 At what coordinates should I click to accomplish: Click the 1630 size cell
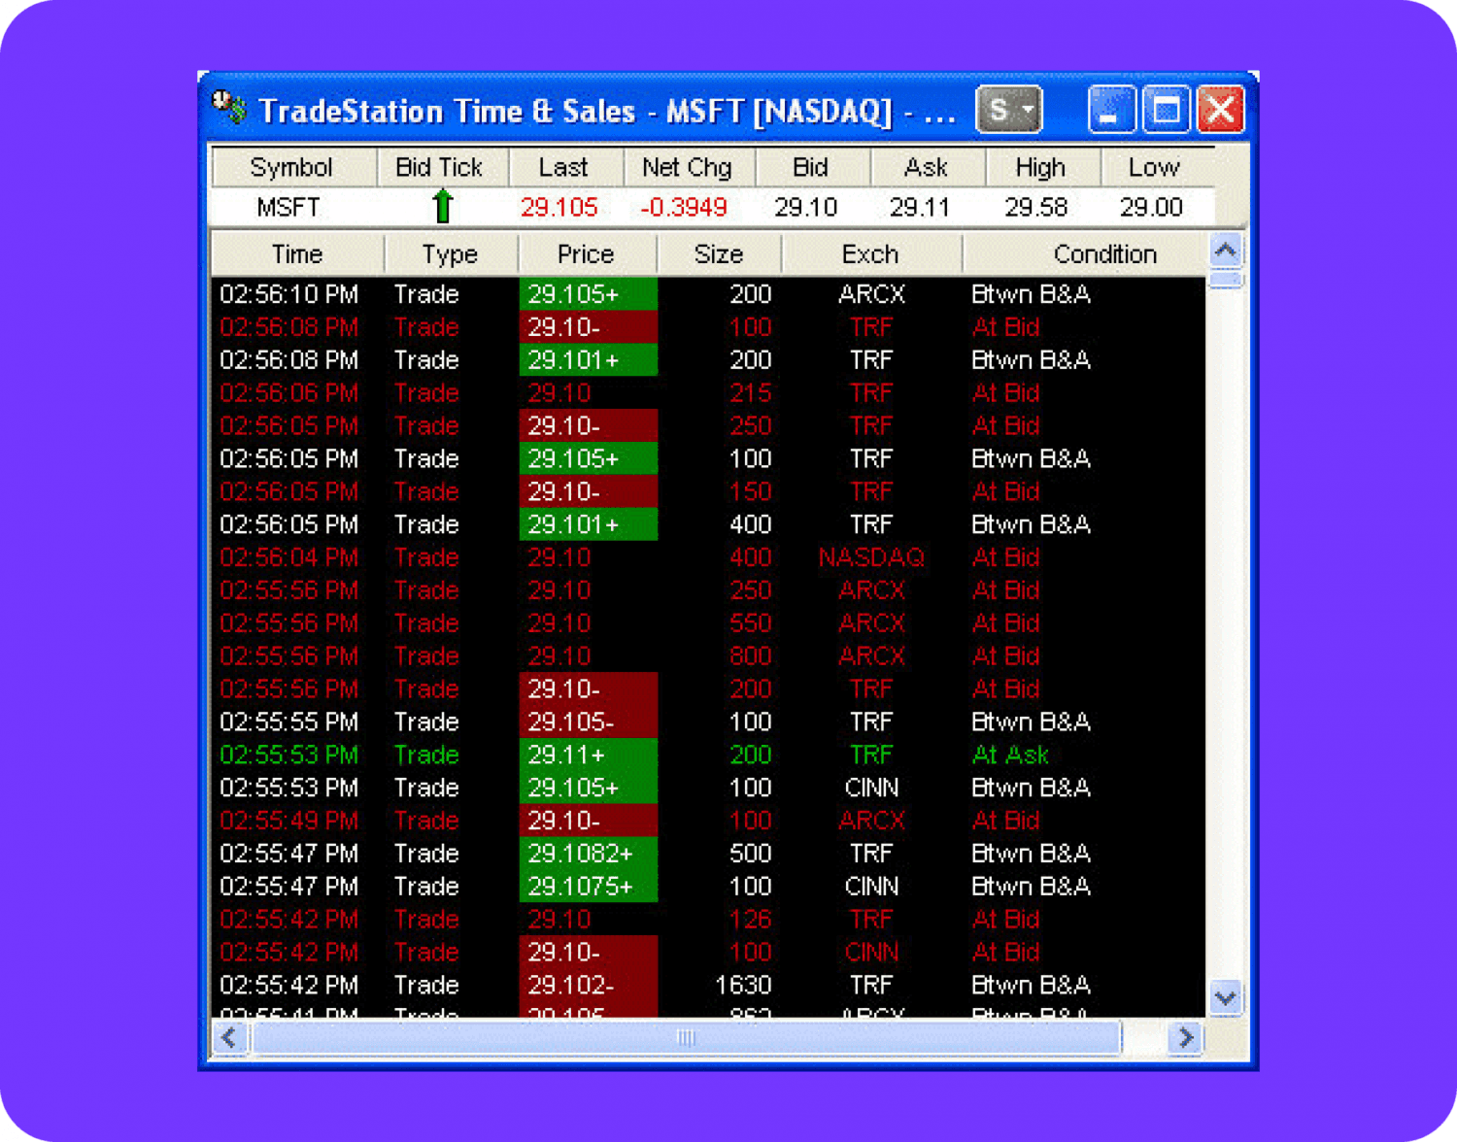click(743, 986)
